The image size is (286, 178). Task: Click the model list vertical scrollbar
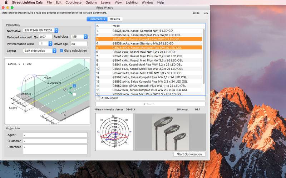[204, 56]
